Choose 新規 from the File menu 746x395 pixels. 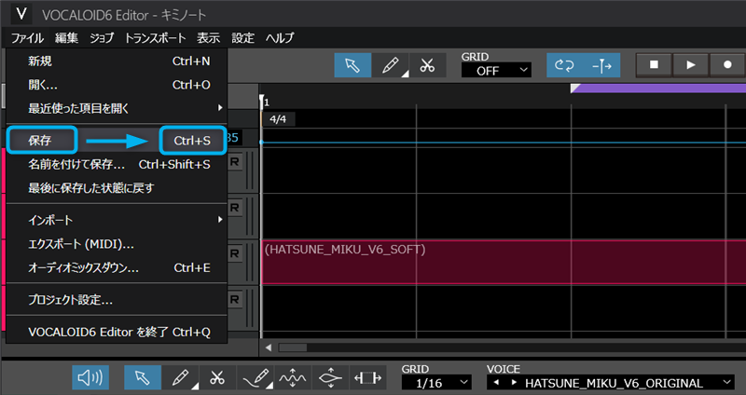117,61
